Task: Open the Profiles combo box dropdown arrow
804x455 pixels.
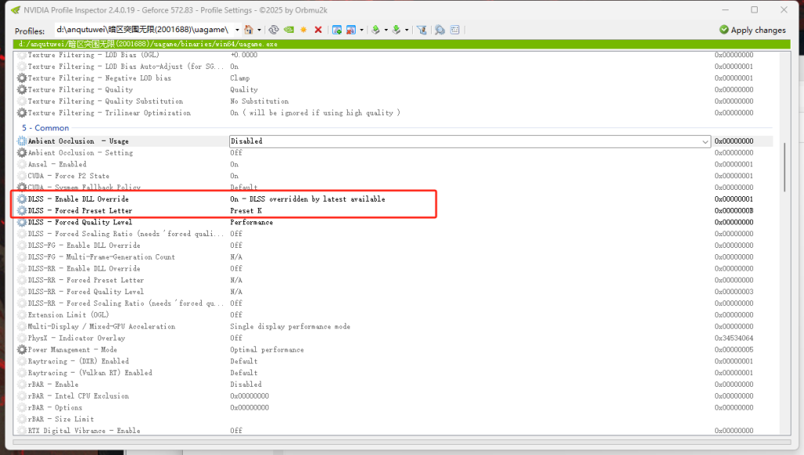Action: tap(237, 30)
